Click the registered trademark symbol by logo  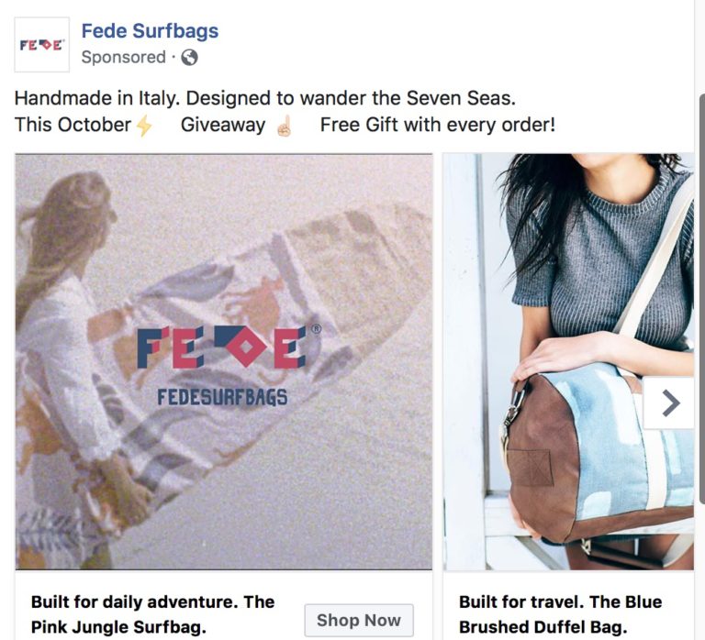[x=316, y=329]
